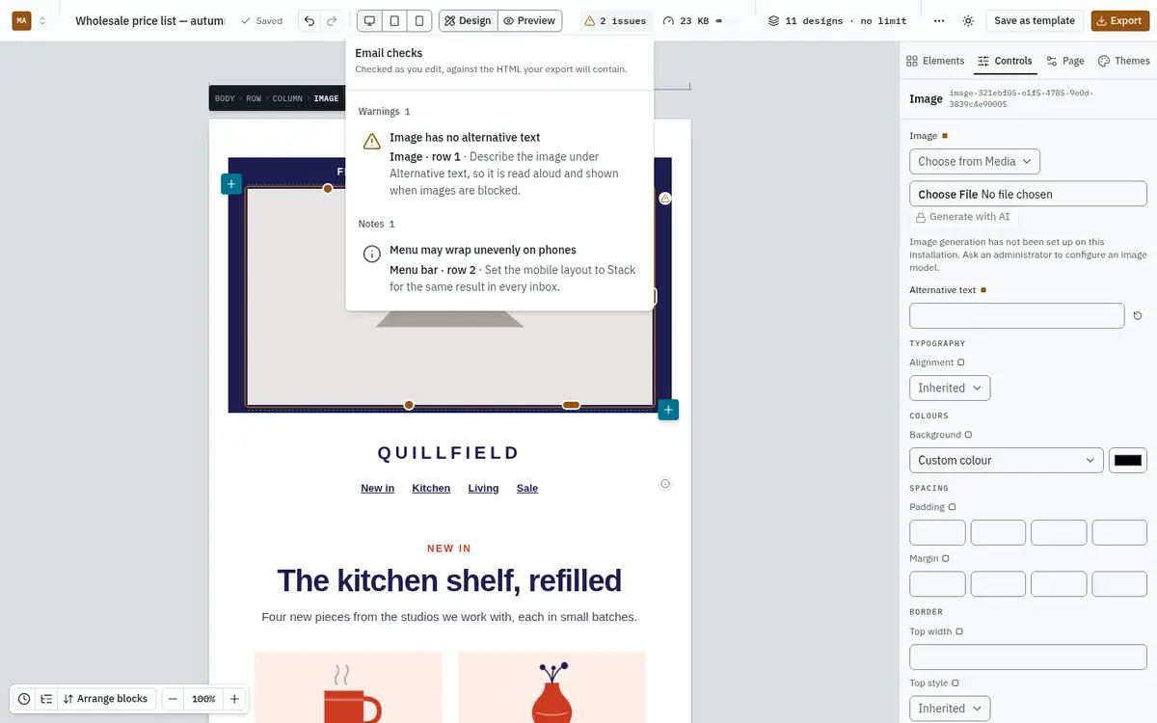
Task: Open the Background Custom colour dropdown
Action: click(1007, 460)
